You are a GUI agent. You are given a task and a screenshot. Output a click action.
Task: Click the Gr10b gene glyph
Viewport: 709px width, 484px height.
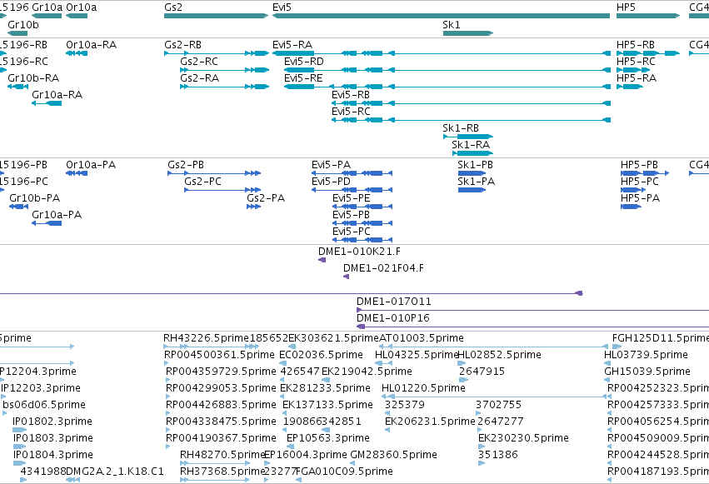coord(17,33)
